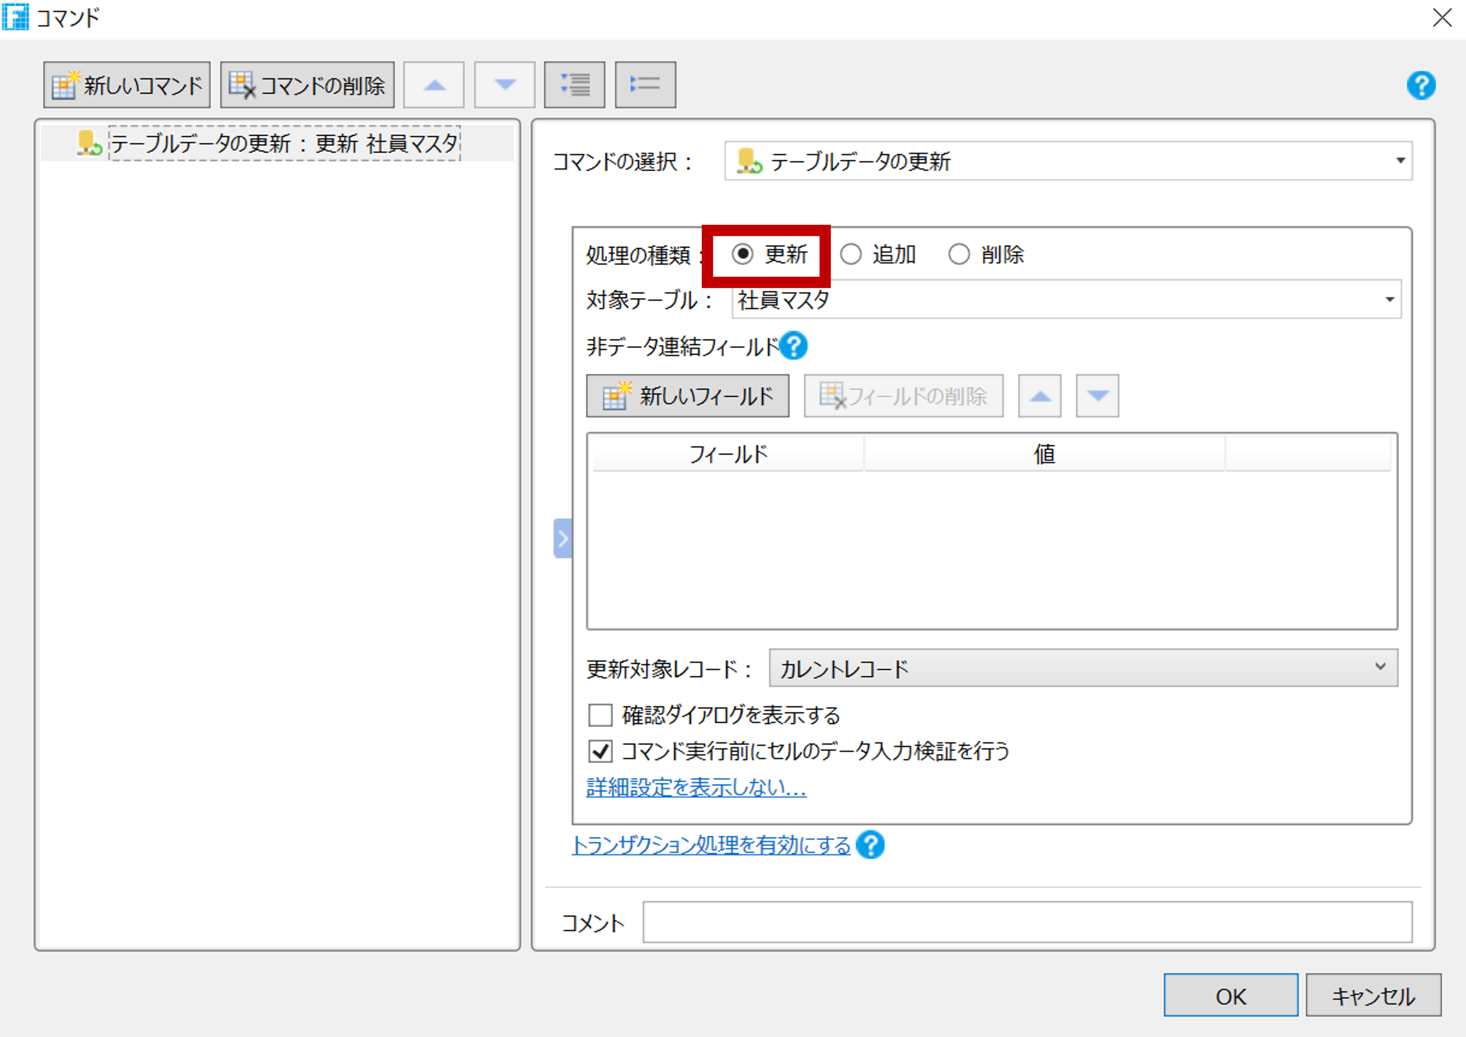Move command down with top arrow
The image size is (1466, 1037).
click(x=505, y=85)
